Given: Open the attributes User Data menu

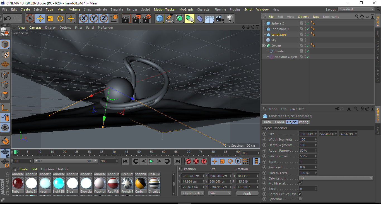Looking at the screenshot, I should [x=297, y=109].
